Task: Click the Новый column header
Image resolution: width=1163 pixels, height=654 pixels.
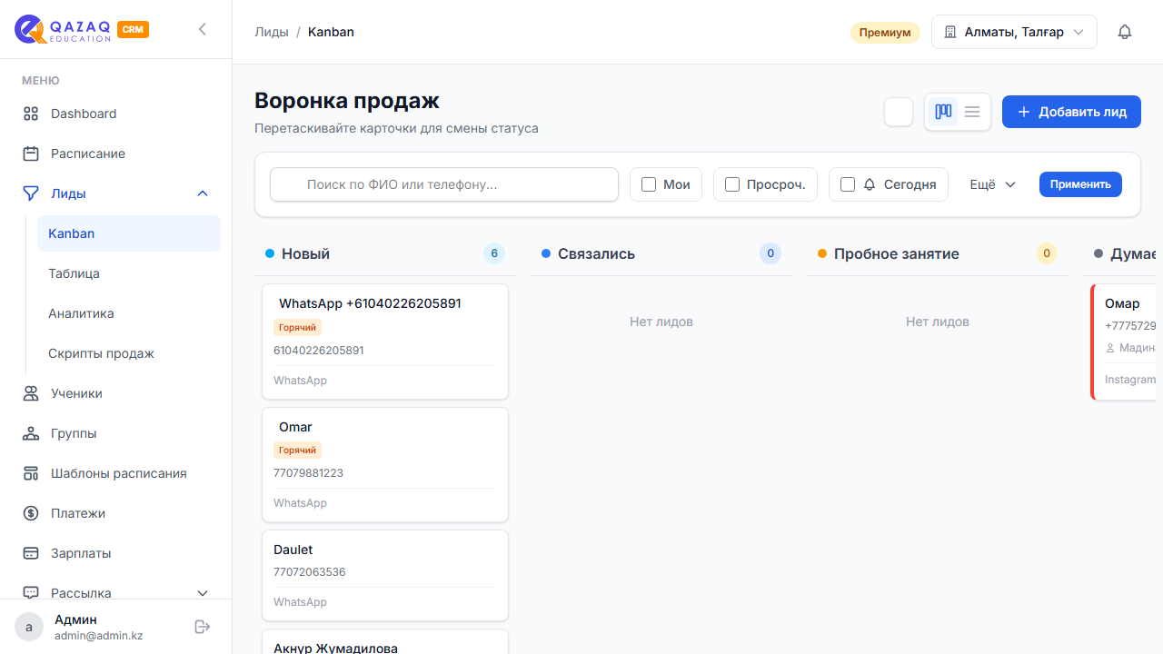Action: tap(385, 253)
